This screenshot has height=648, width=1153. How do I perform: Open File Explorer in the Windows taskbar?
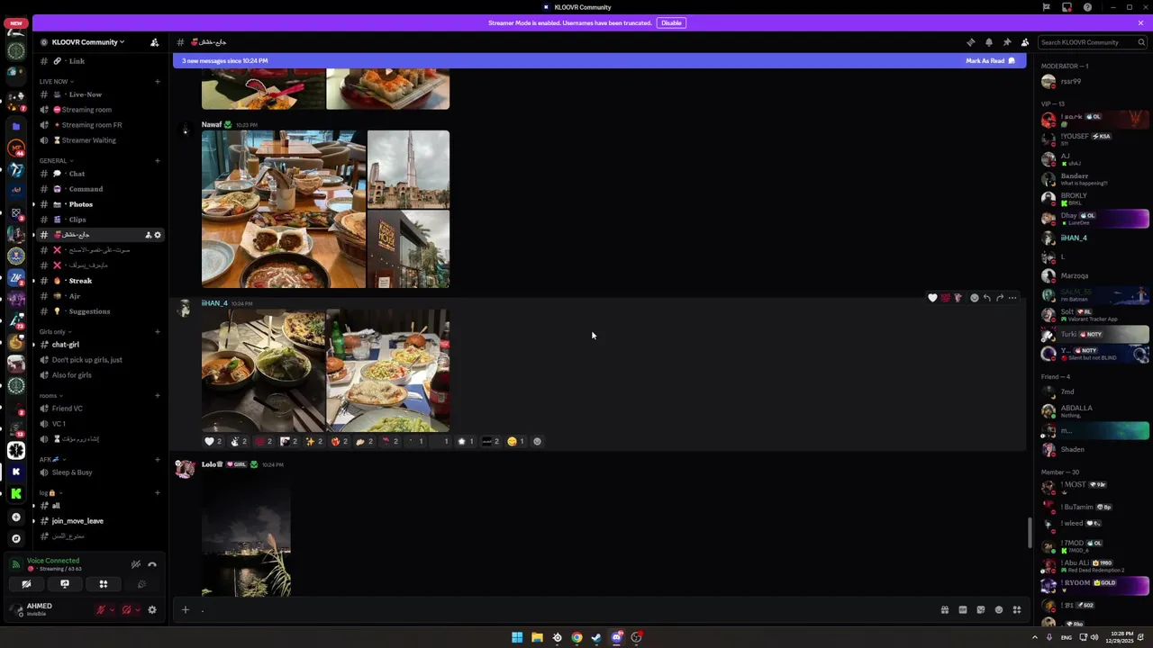pos(537,637)
